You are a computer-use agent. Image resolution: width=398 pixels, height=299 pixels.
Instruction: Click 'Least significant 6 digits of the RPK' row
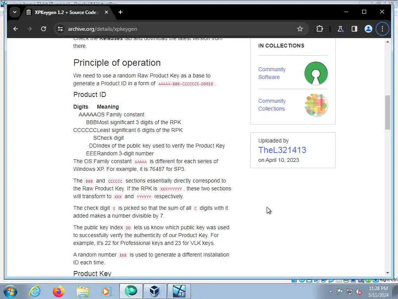click(128, 130)
